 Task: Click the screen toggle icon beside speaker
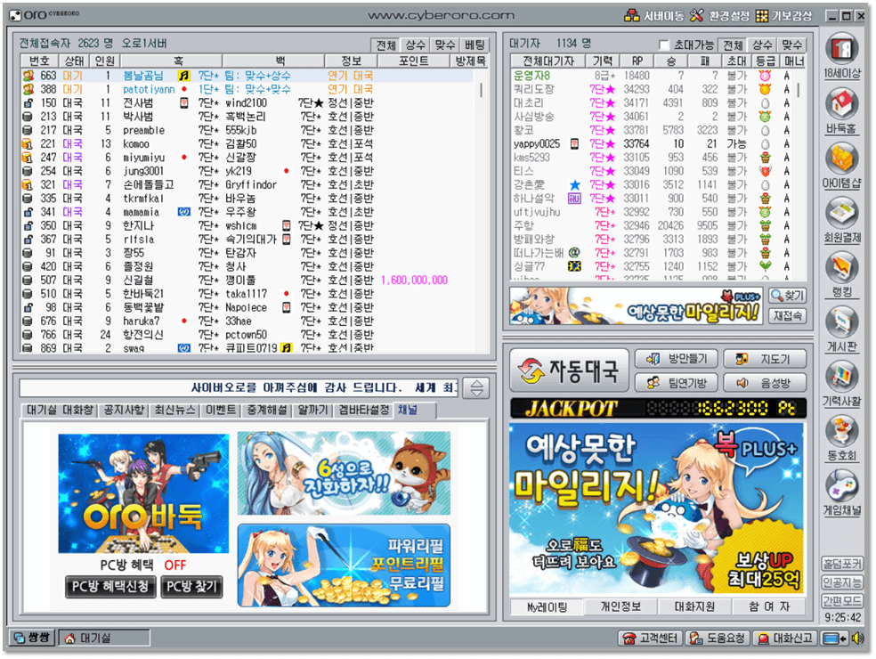click(x=835, y=638)
